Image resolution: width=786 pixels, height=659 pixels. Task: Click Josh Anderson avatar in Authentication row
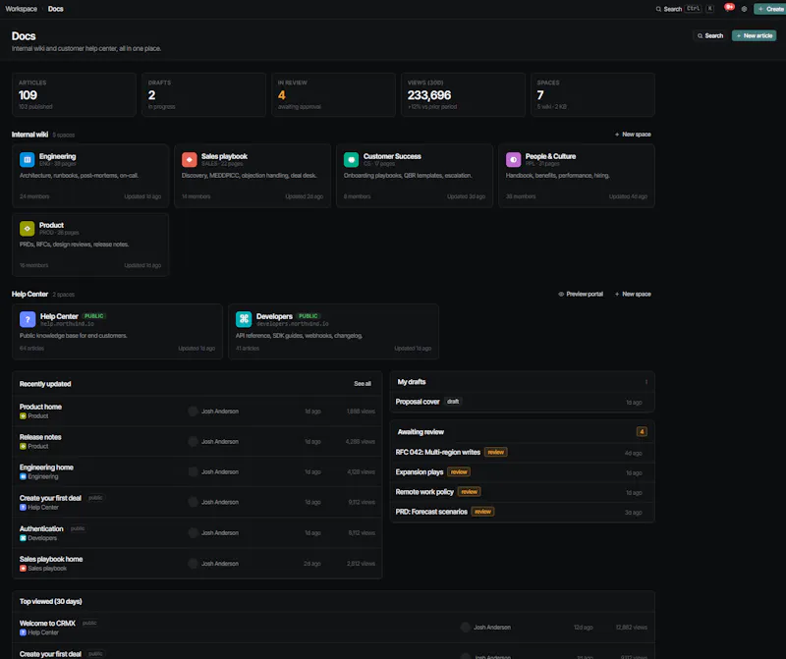pyautogui.click(x=193, y=532)
